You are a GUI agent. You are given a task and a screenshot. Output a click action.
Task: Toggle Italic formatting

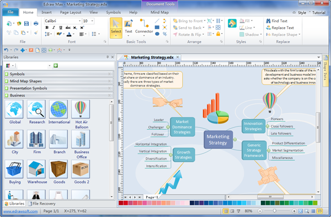(54, 28)
